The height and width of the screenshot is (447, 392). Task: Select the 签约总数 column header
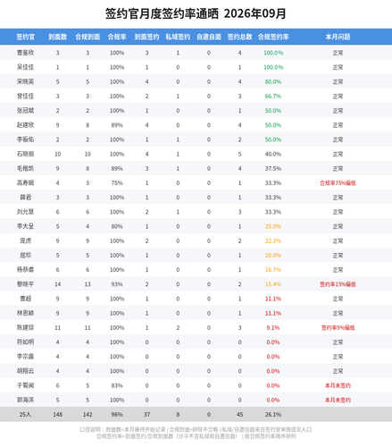pyautogui.click(x=239, y=37)
